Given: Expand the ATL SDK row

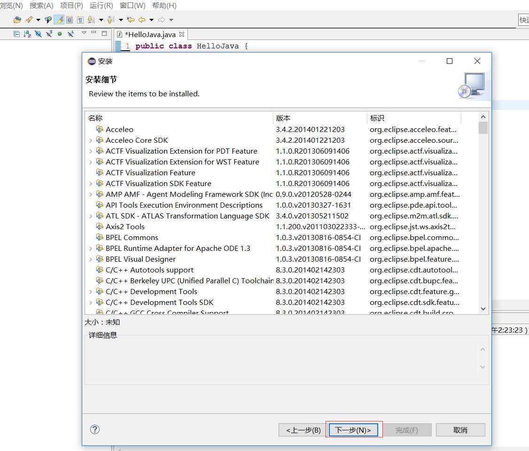Looking at the screenshot, I should [91, 216].
